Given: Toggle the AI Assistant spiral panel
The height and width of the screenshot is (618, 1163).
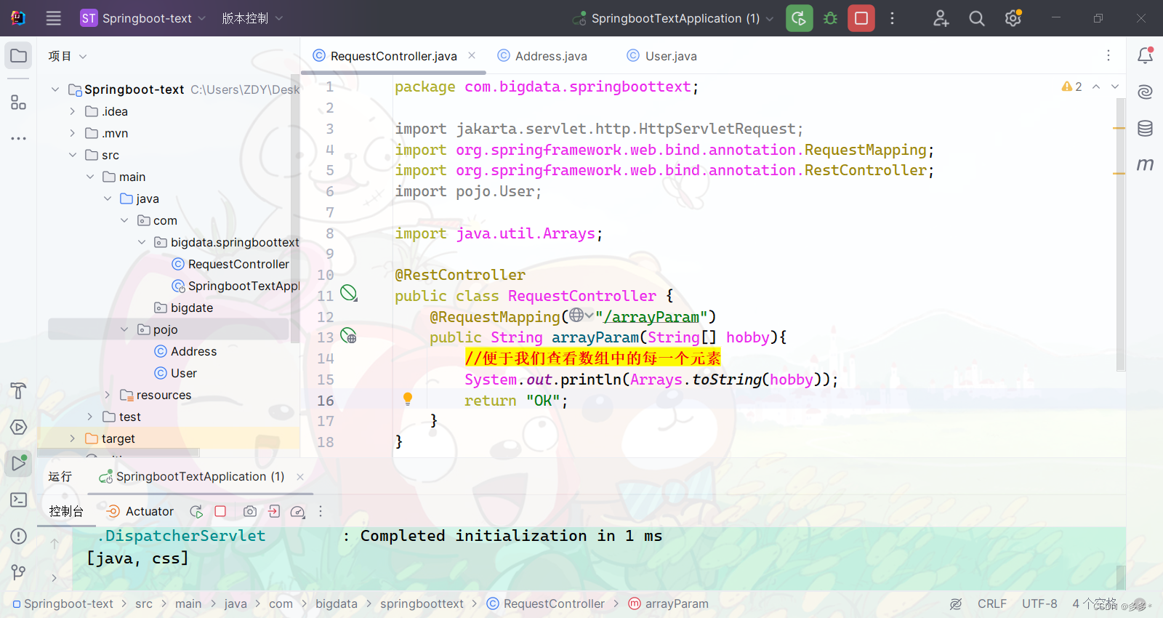Looking at the screenshot, I should click(x=1146, y=92).
